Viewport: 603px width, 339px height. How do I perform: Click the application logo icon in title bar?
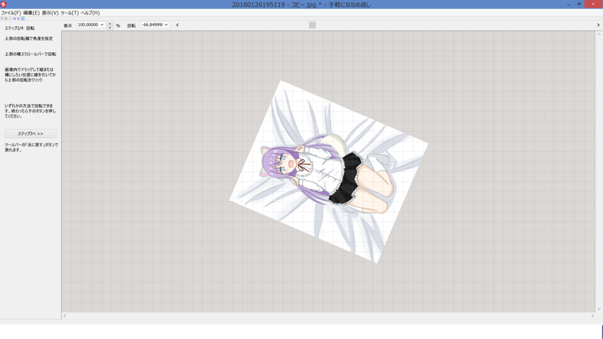pyautogui.click(x=4, y=4)
